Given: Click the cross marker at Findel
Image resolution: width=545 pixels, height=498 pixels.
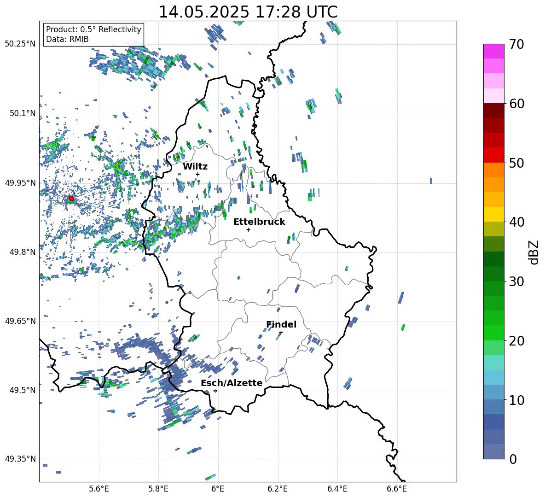Looking at the screenshot, I should coord(281,333).
